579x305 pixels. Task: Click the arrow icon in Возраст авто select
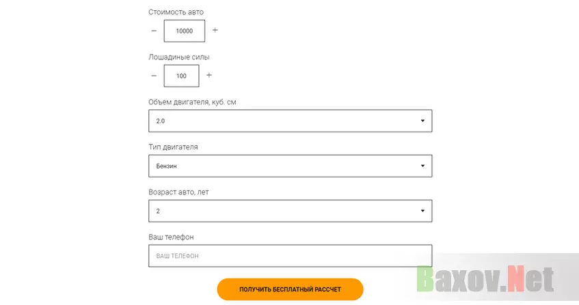coord(423,211)
